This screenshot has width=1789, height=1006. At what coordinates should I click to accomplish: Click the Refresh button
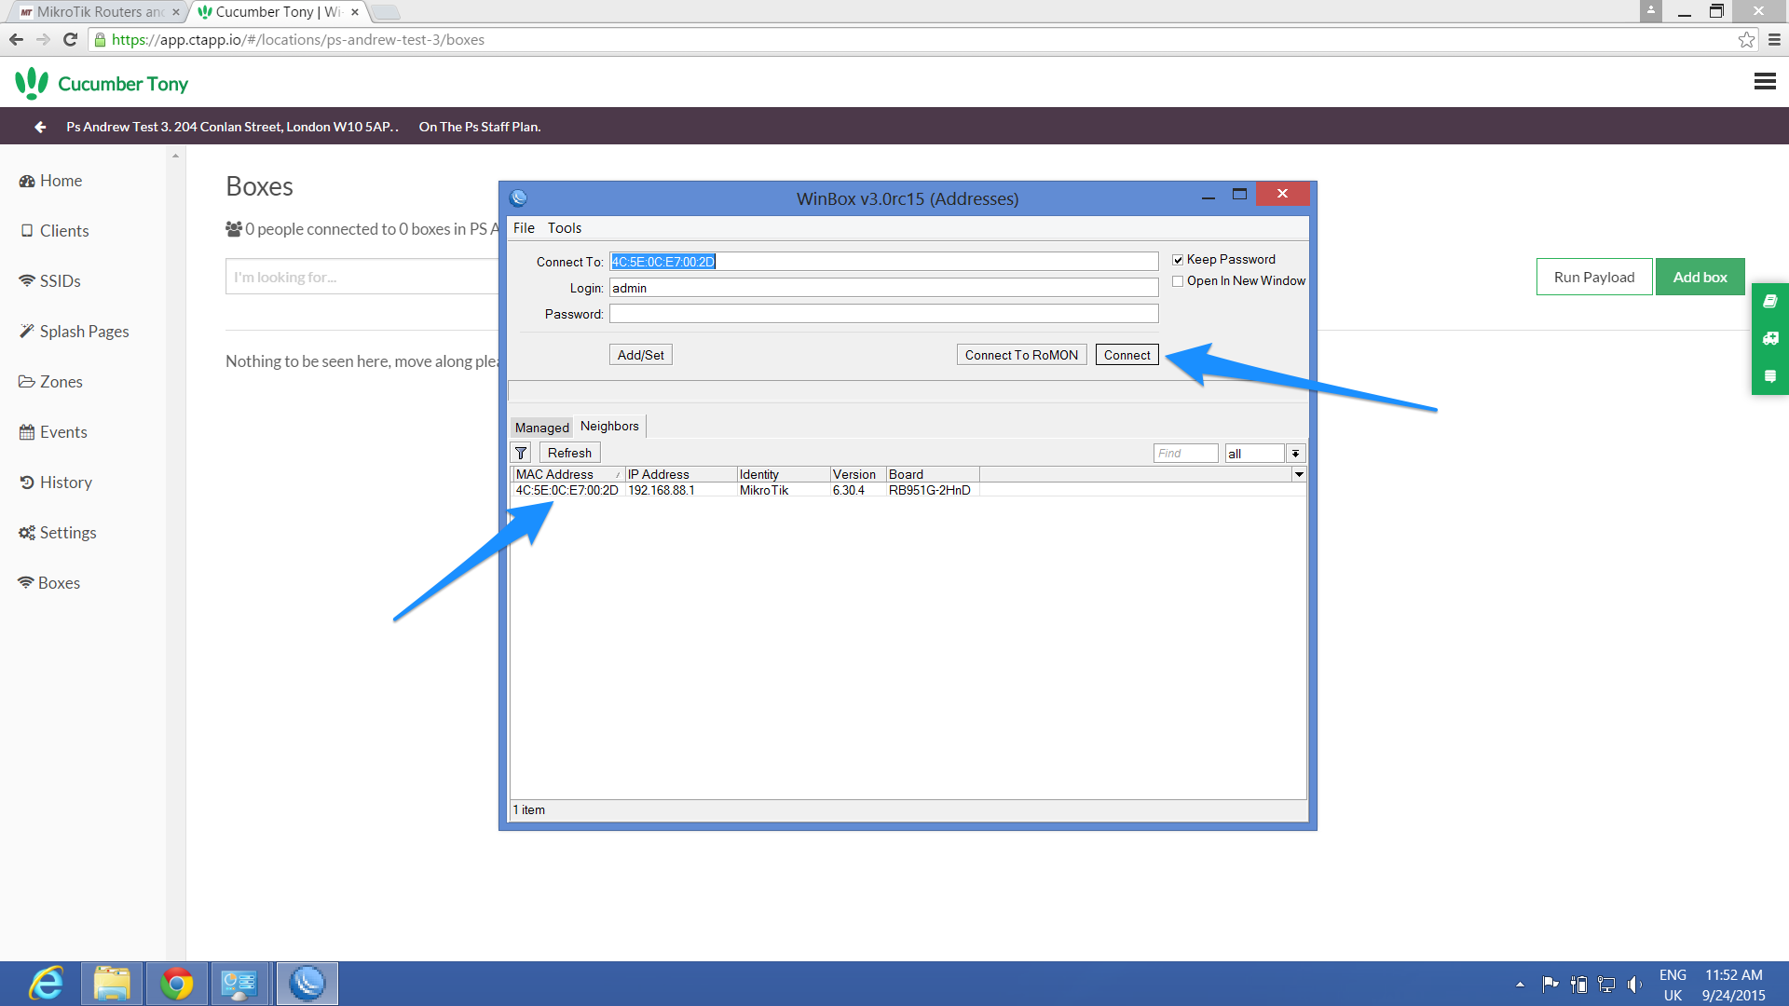[x=569, y=453]
